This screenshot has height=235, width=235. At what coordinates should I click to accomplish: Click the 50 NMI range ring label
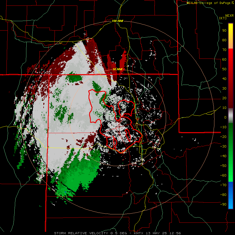(118, 69)
